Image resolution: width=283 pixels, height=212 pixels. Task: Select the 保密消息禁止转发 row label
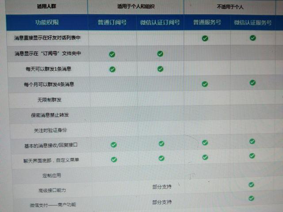[50, 115]
